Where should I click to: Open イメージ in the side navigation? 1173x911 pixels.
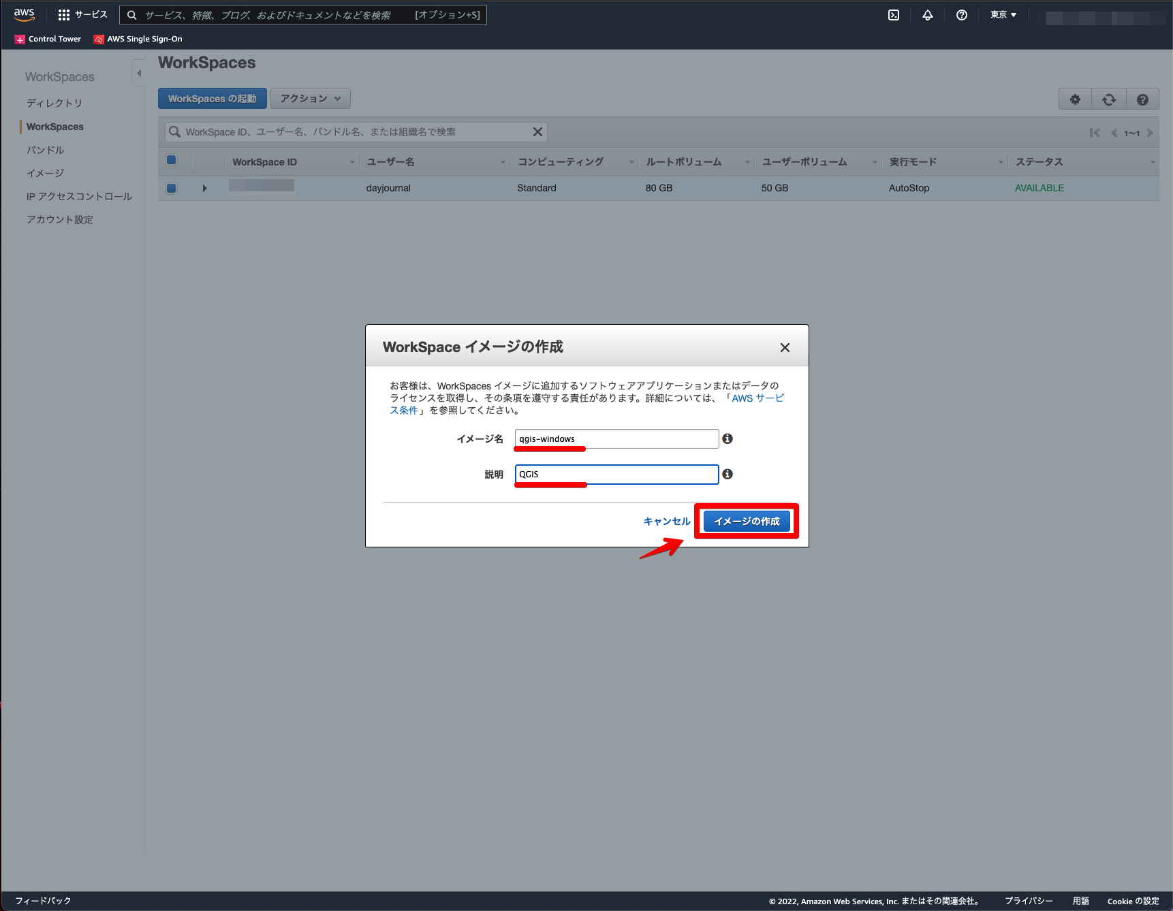(45, 173)
